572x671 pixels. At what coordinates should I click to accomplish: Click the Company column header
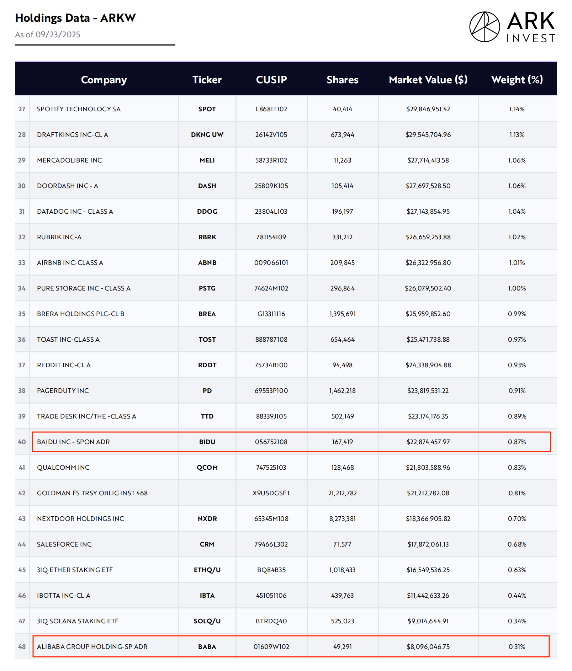(104, 80)
